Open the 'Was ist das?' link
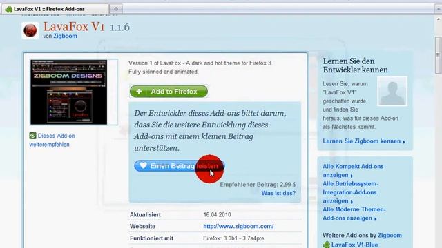The height and width of the screenshot is (248, 442). tap(278, 193)
